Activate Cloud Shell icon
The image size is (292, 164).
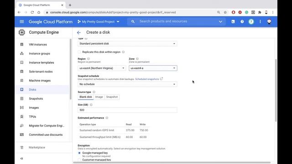coord(233,21)
